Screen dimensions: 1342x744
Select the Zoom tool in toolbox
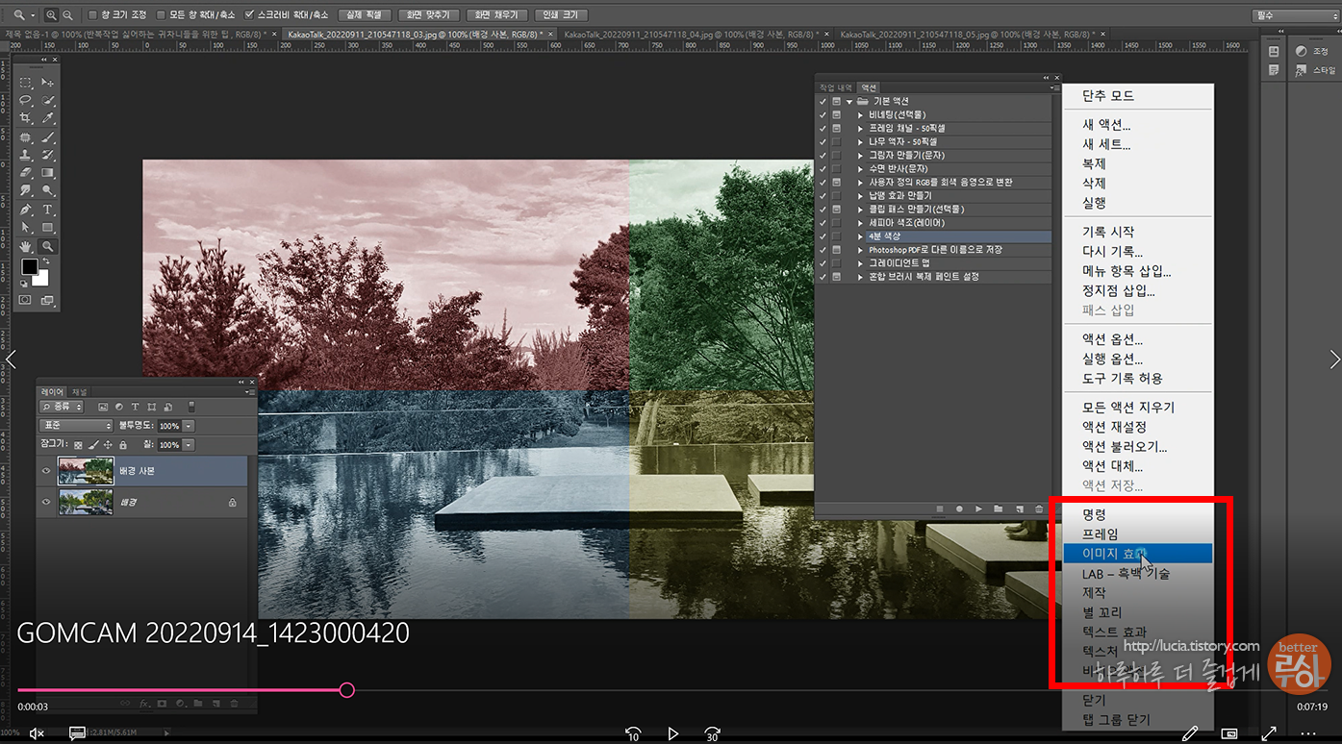[x=48, y=246]
